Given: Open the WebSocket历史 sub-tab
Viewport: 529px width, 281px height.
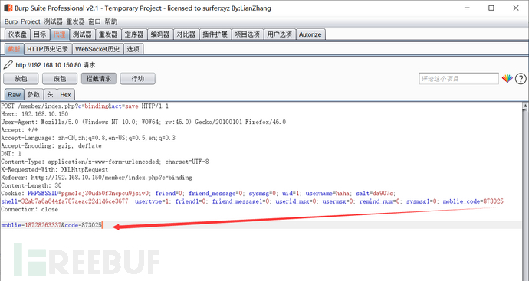Looking at the screenshot, I should tap(97, 49).
